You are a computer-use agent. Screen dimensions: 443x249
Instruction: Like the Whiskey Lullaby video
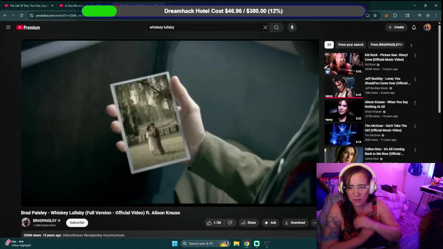click(214, 223)
